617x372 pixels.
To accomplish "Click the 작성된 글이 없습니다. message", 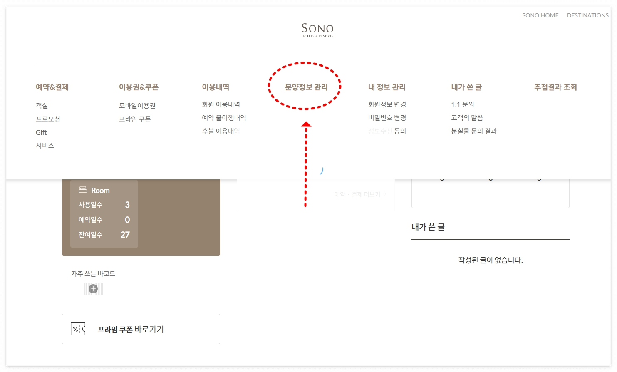I will point(491,260).
